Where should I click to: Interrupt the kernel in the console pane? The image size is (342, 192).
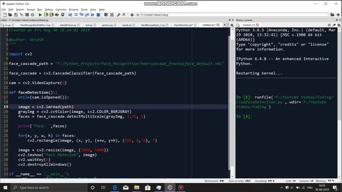point(329,25)
